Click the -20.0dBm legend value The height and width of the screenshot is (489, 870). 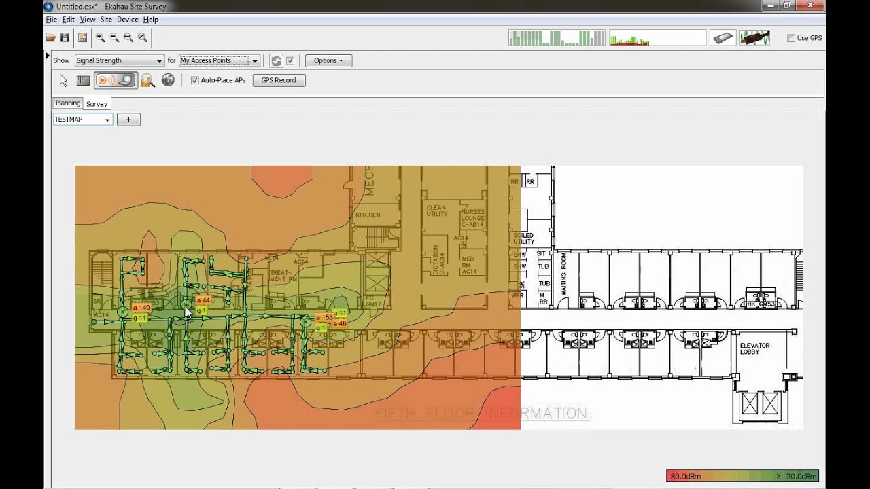[x=797, y=476]
